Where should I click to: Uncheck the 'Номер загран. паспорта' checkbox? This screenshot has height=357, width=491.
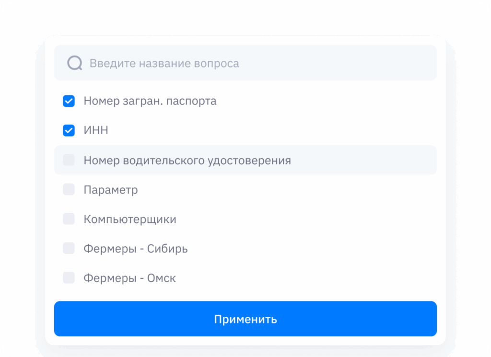tap(69, 101)
